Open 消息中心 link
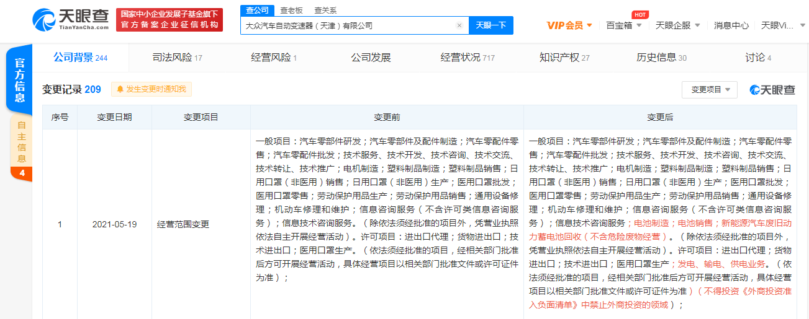The height and width of the screenshot is (319, 809). pyautogui.click(x=731, y=25)
